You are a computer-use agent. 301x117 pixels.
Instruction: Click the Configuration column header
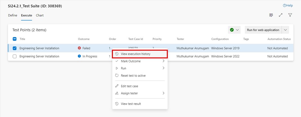(220, 39)
